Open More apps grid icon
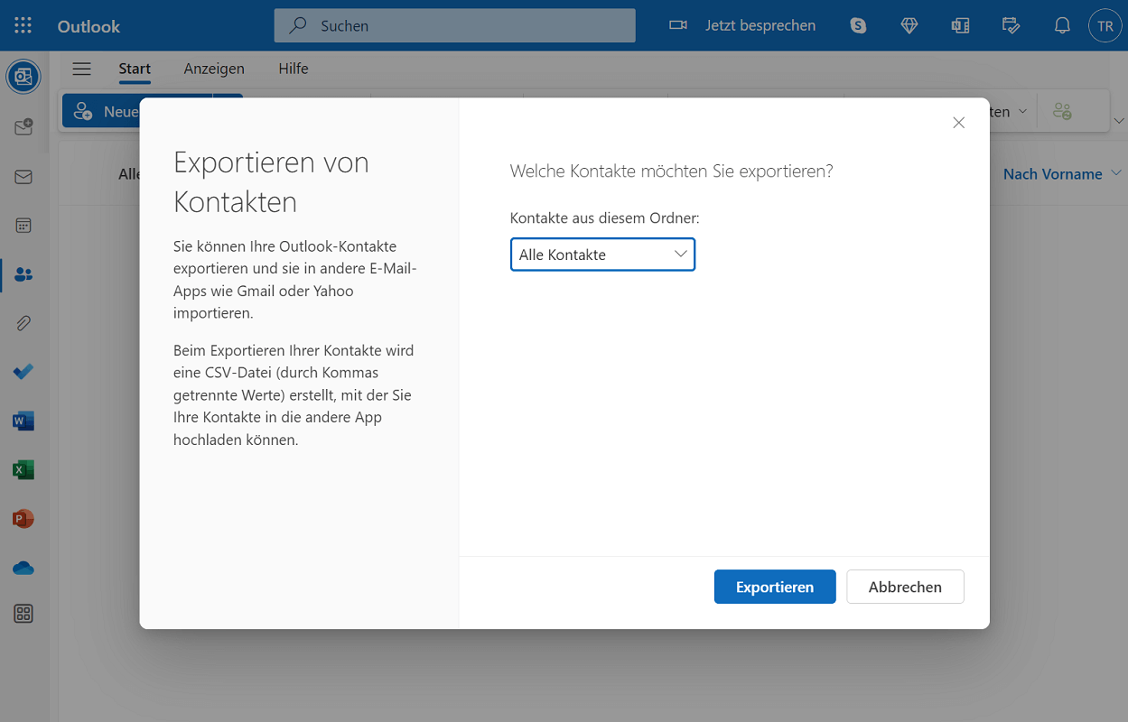The image size is (1128, 722). coord(23,614)
